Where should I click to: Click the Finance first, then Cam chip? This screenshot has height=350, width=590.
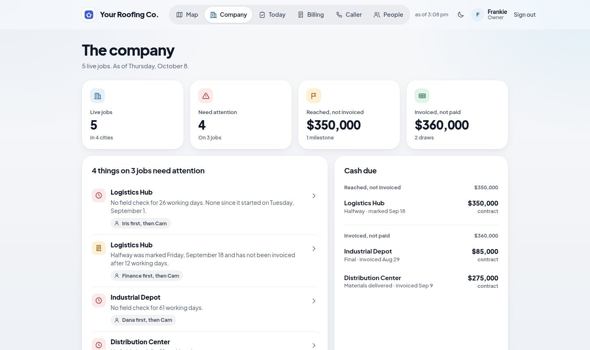pos(147,276)
